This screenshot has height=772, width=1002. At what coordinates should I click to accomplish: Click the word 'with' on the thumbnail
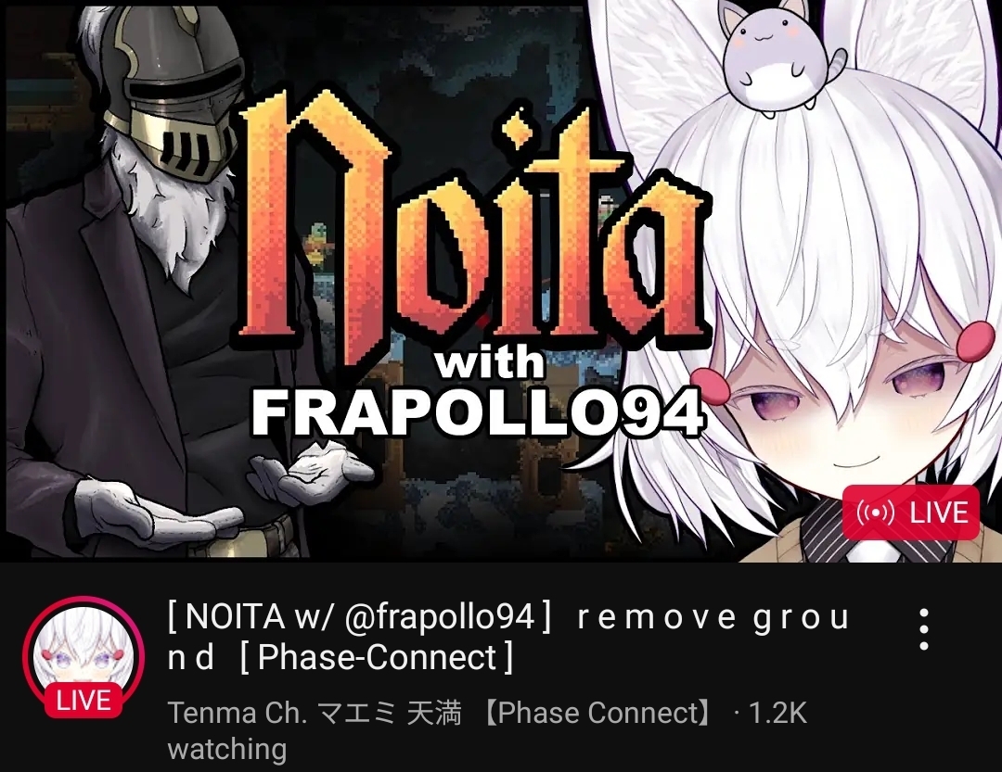(x=490, y=364)
